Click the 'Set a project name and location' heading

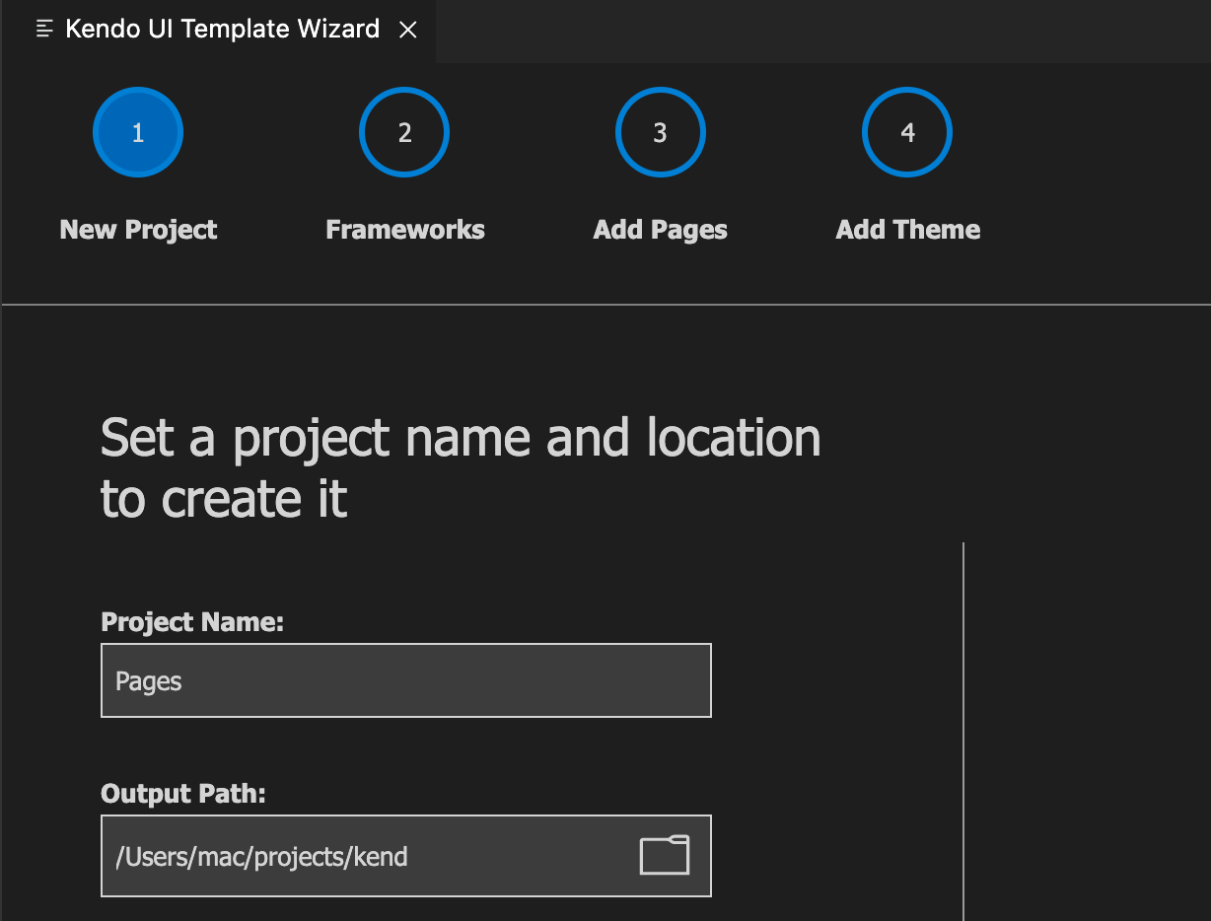(461, 467)
